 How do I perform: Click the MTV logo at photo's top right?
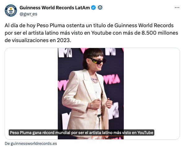click(x=110, y=51)
